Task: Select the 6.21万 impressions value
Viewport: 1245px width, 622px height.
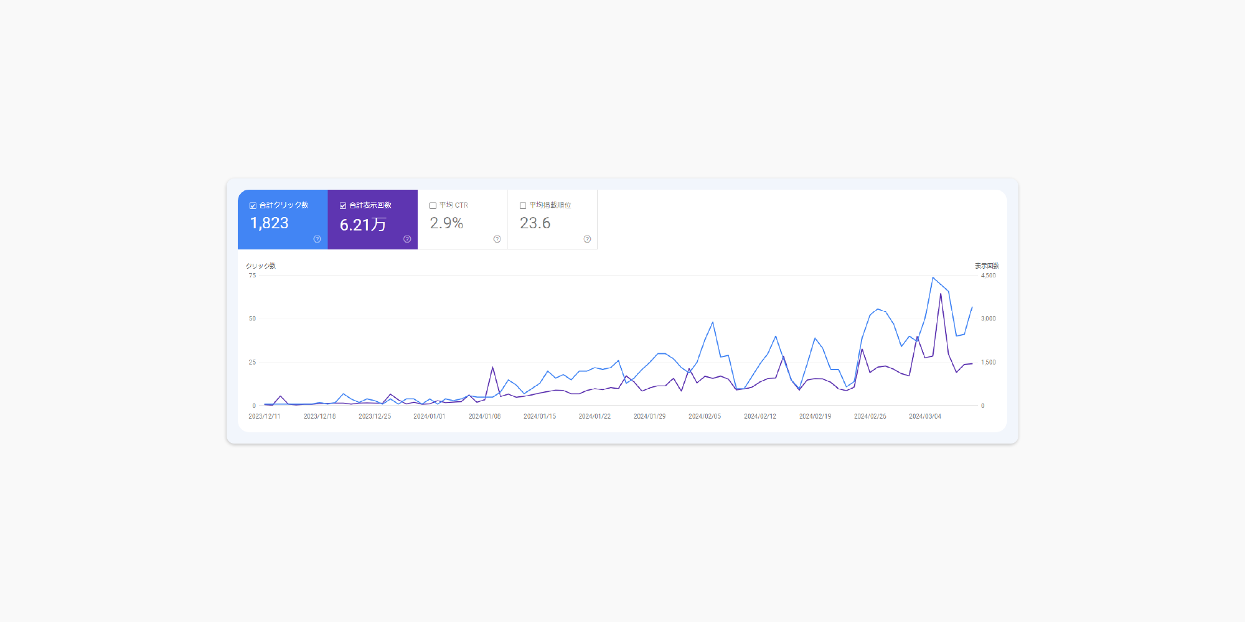Action: coord(363,225)
